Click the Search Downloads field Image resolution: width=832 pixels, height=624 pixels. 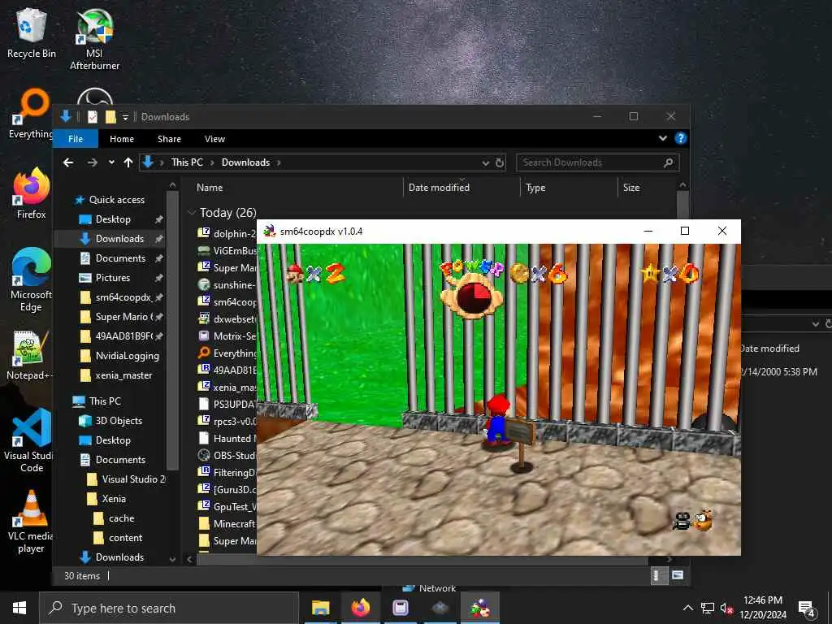click(597, 162)
